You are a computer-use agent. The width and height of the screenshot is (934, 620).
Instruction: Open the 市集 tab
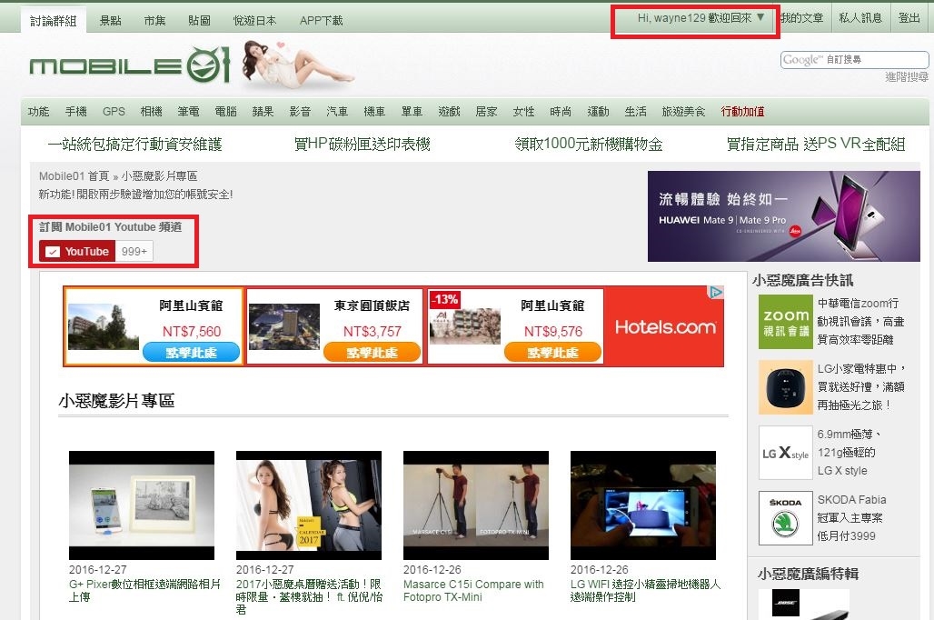[x=154, y=21]
